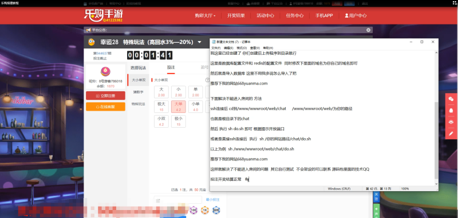Click 平台公告 link in top black bar
Viewport: 458px width, 218px height.
[x=277, y=3]
